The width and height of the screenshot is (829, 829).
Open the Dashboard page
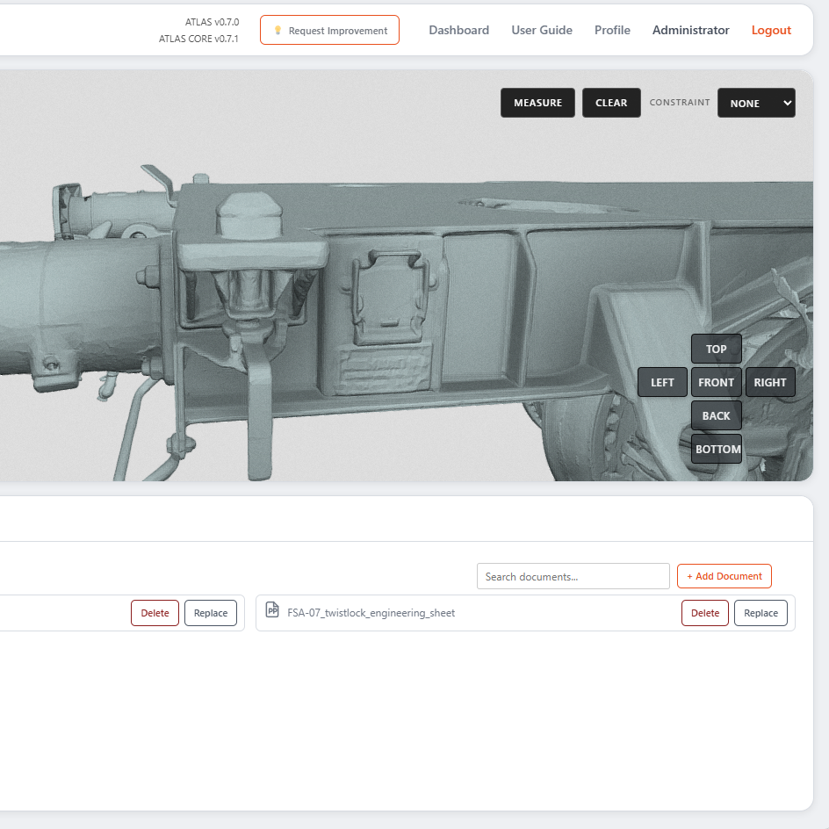[458, 30]
